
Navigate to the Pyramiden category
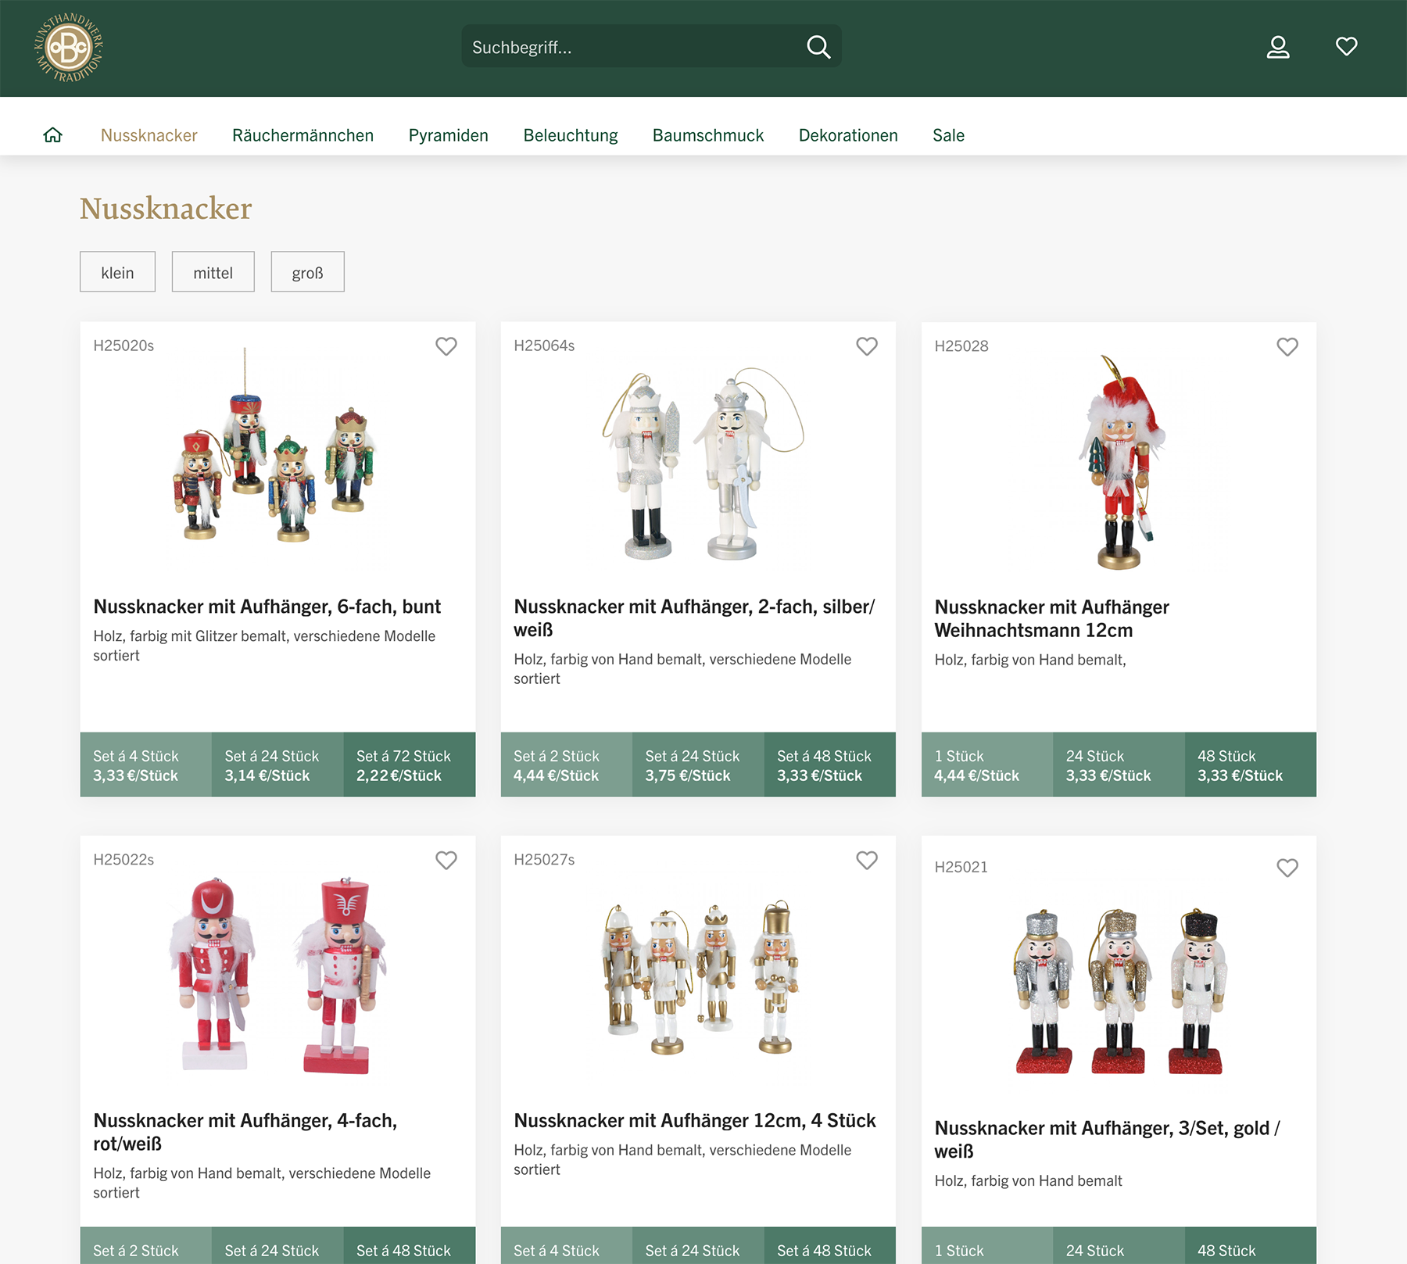coord(448,135)
